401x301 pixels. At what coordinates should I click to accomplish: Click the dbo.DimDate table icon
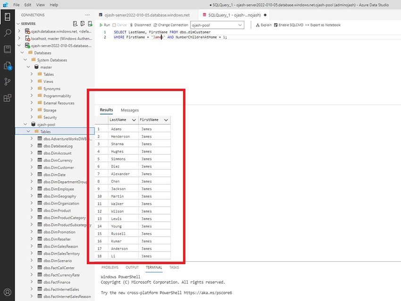[x=40, y=175]
